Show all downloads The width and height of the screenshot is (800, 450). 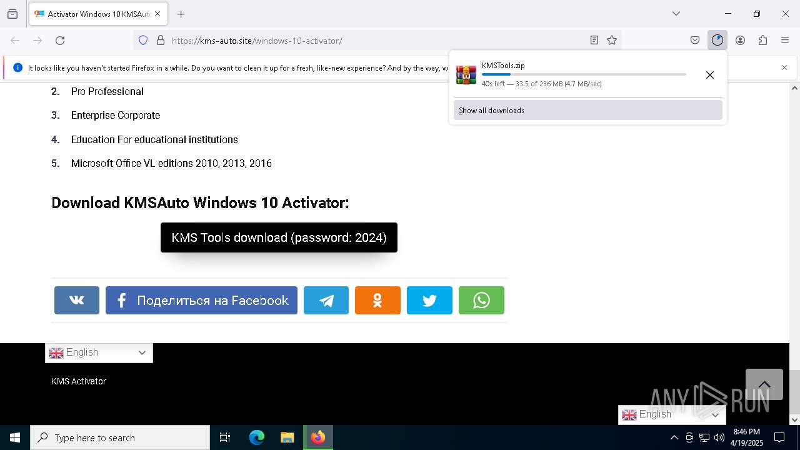[587, 111]
